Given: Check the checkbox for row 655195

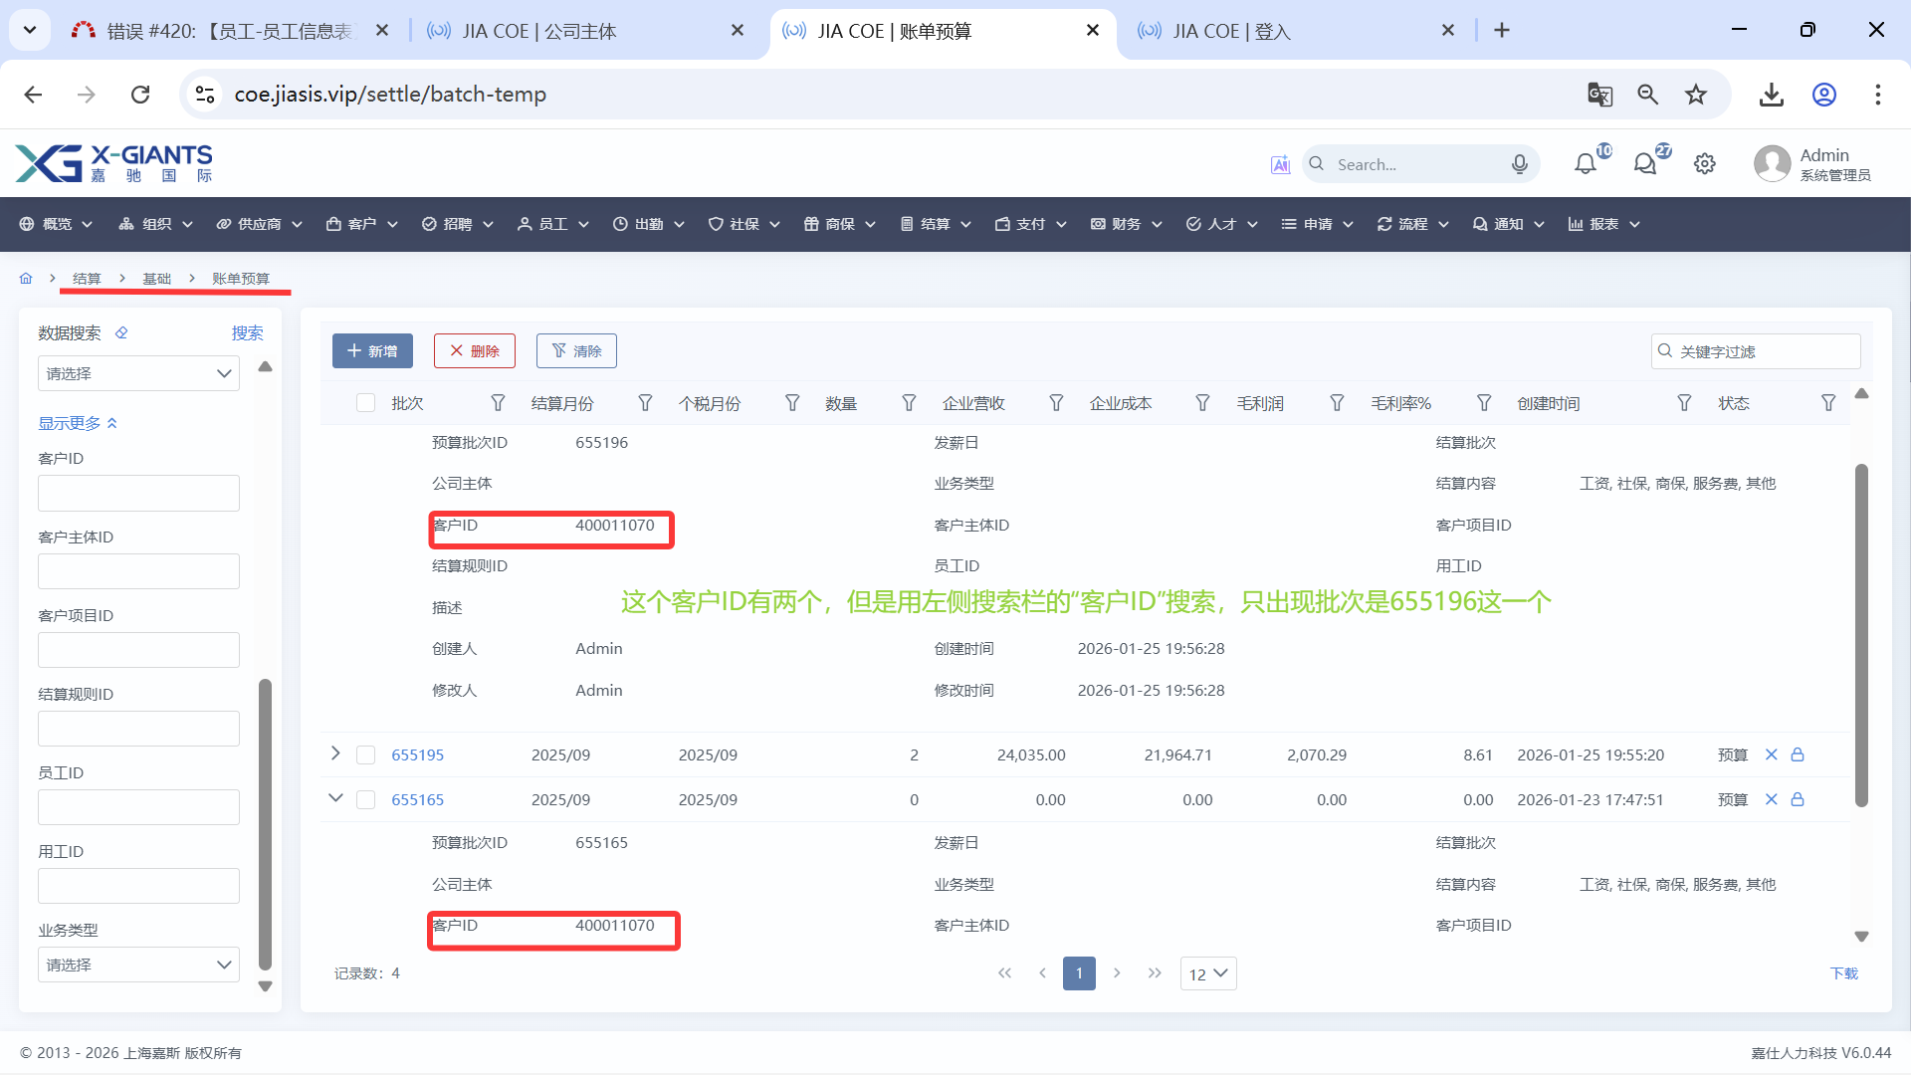Looking at the screenshot, I should pyautogui.click(x=366, y=755).
